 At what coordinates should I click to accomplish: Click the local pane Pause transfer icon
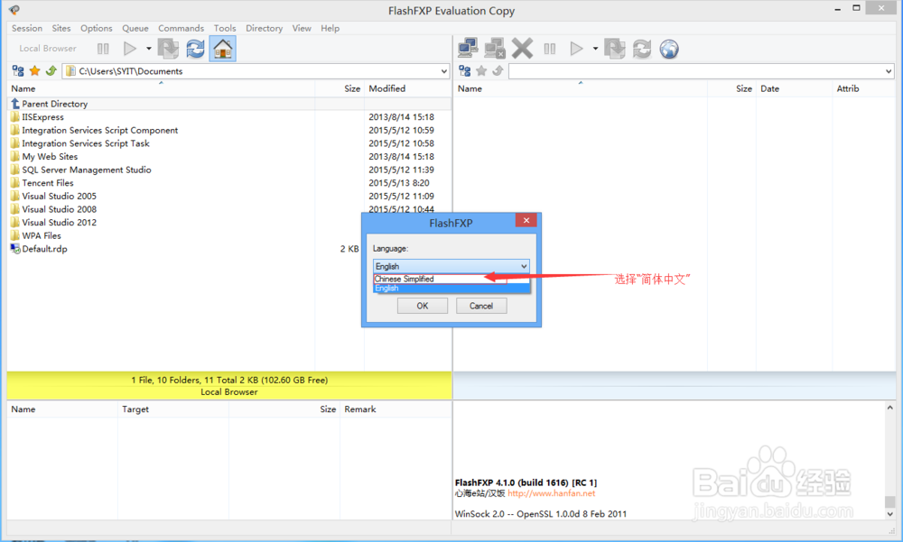103,49
